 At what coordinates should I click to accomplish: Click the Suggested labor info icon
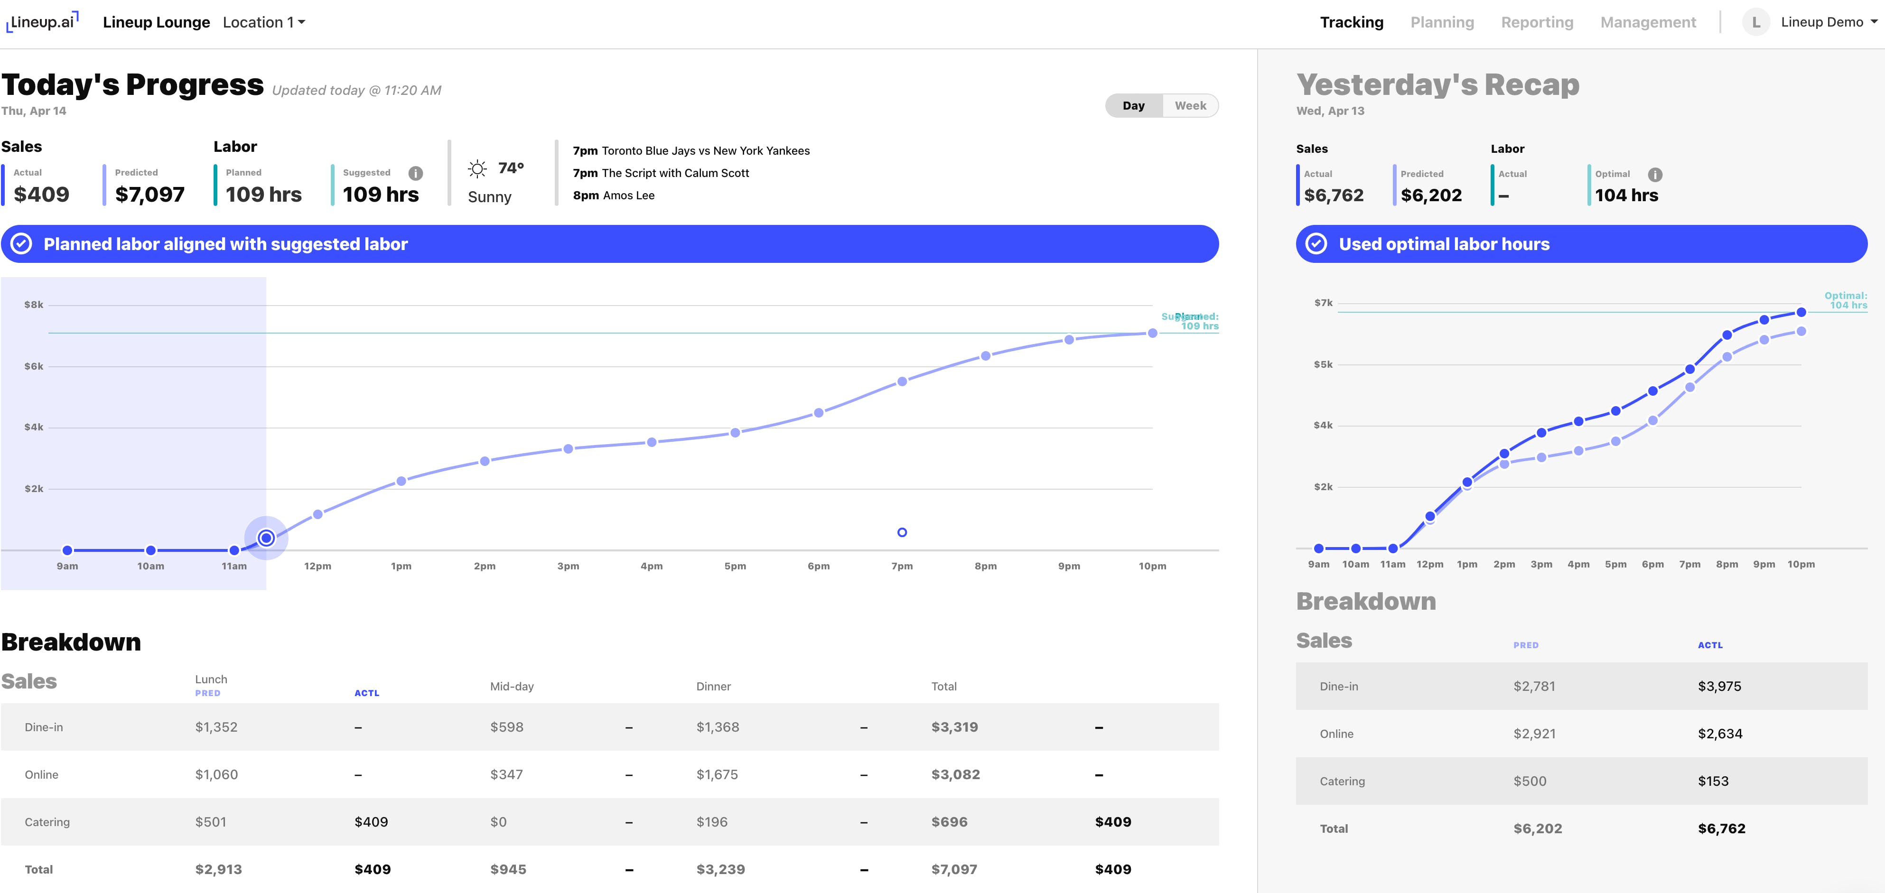point(416,173)
